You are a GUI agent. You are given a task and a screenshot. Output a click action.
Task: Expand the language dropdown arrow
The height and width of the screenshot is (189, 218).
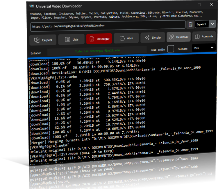(212, 24)
